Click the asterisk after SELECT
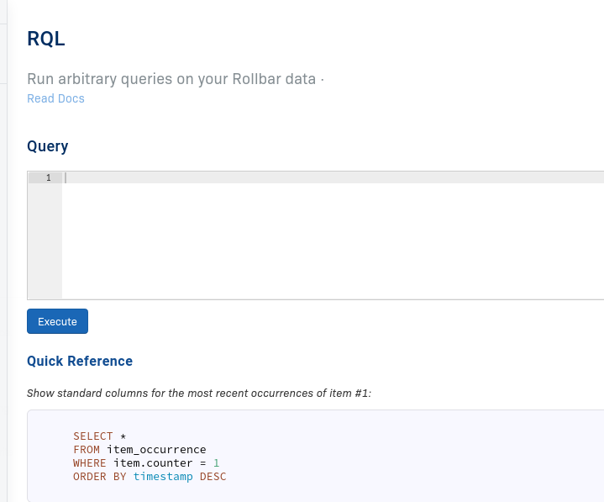The width and height of the screenshot is (604, 502). 123,436
